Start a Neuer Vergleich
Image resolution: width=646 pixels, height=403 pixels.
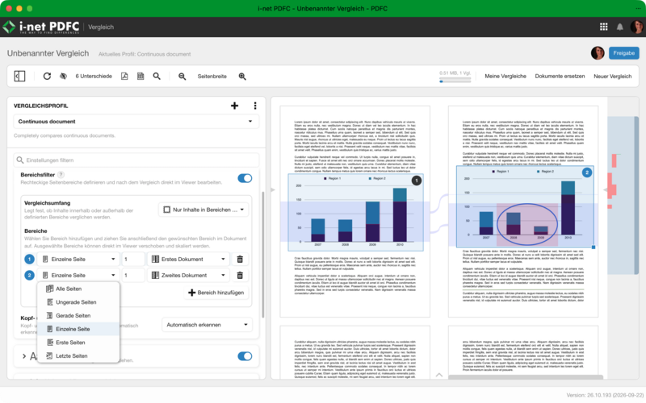(612, 76)
